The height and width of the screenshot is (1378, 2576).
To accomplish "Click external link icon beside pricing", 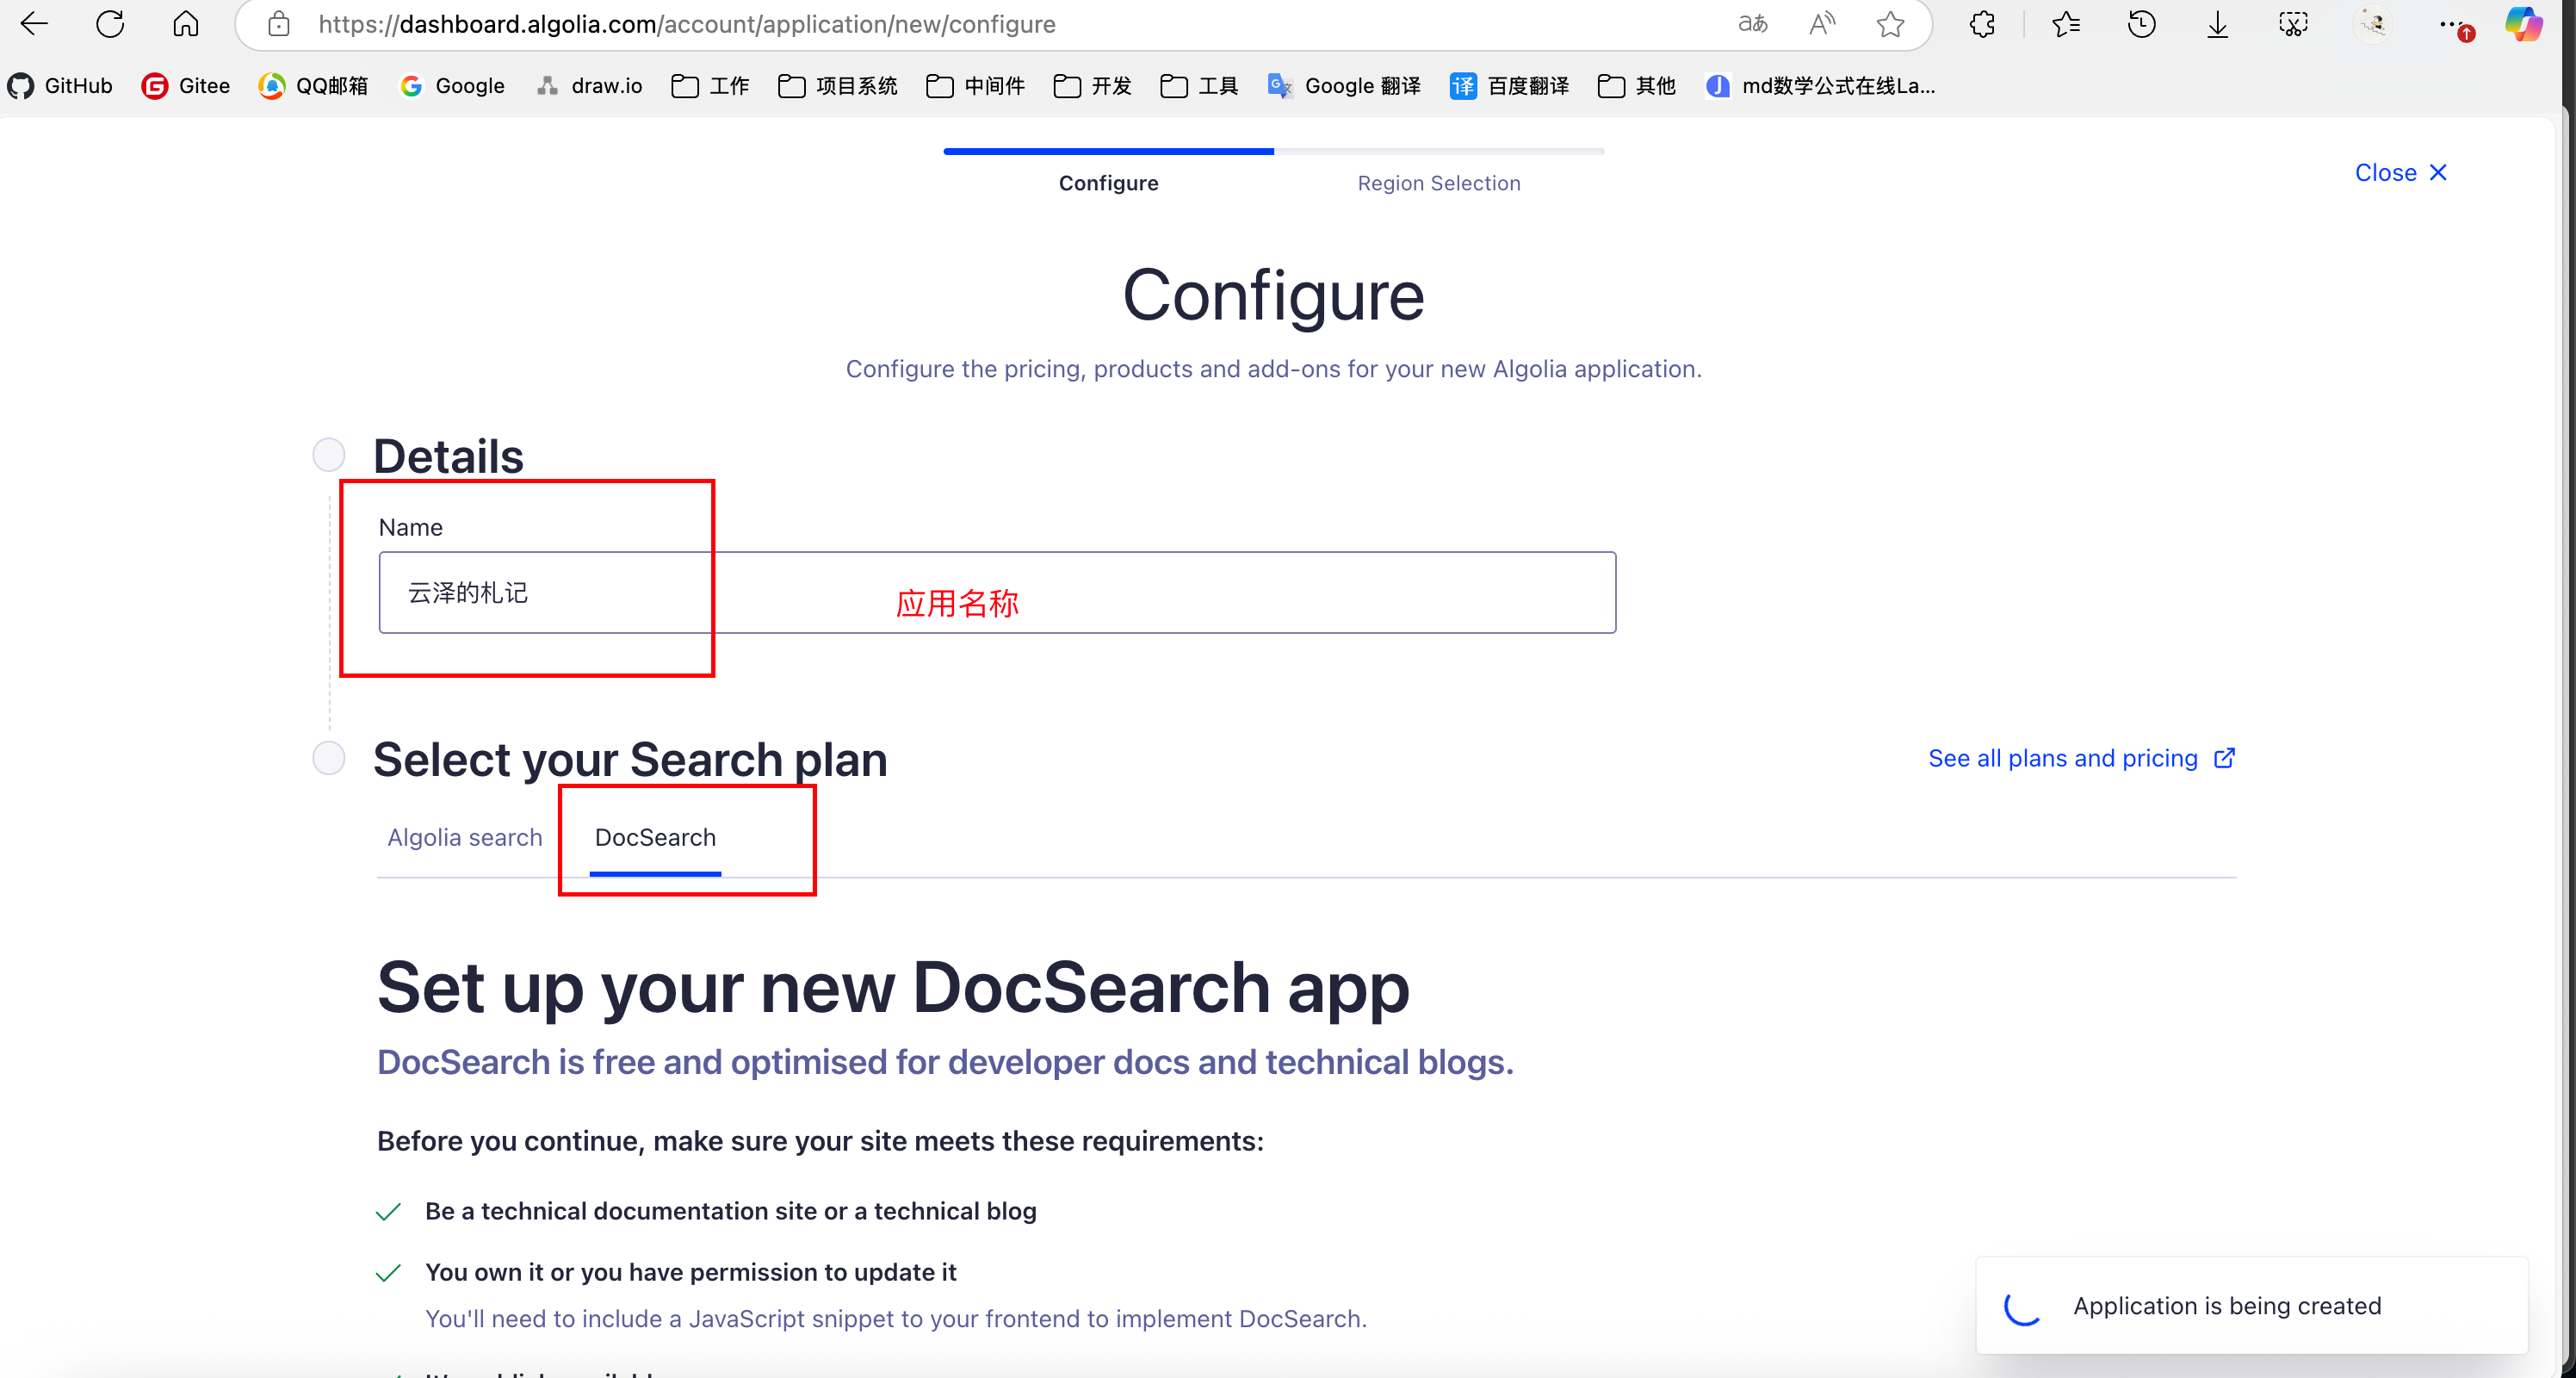I will tap(2224, 758).
